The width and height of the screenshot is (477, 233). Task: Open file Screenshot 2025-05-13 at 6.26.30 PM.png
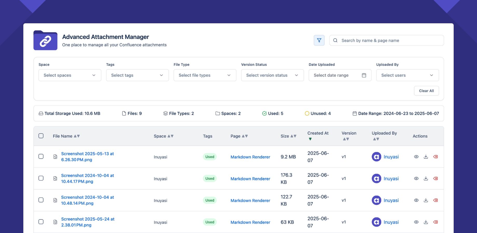[x=87, y=157]
